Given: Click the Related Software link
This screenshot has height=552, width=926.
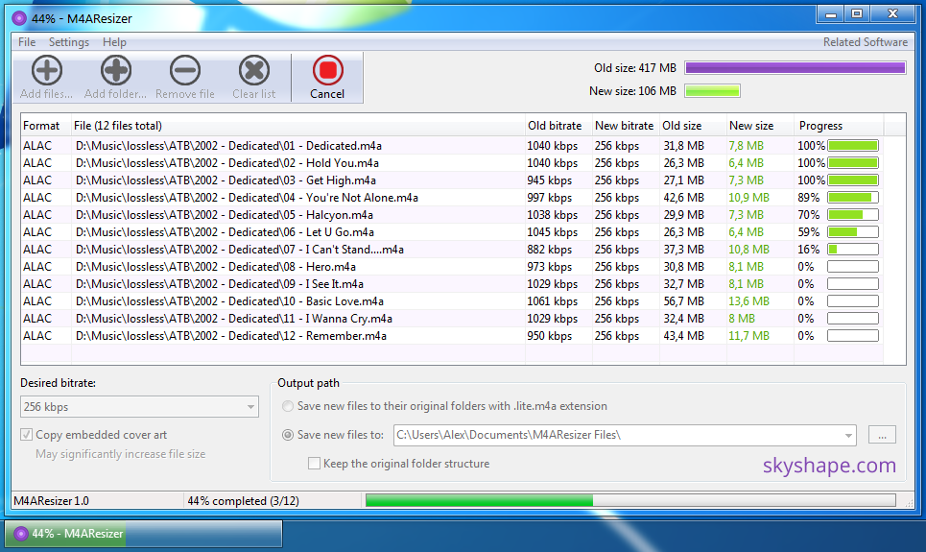Looking at the screenshot, I should 865,42.
